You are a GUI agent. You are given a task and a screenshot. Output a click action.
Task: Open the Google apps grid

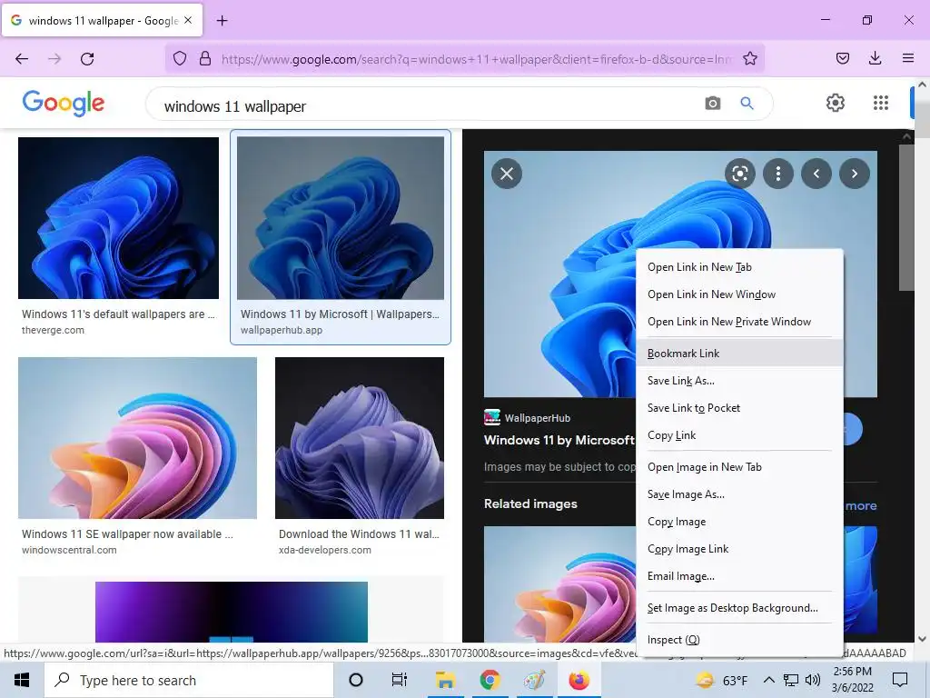pyautogui.click(x=881, y=103)
